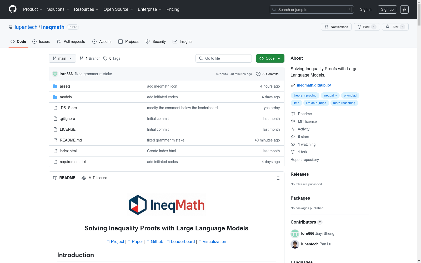Open commit hash 075e0f3
421x263 pixels.
click(x=222, y=74)
